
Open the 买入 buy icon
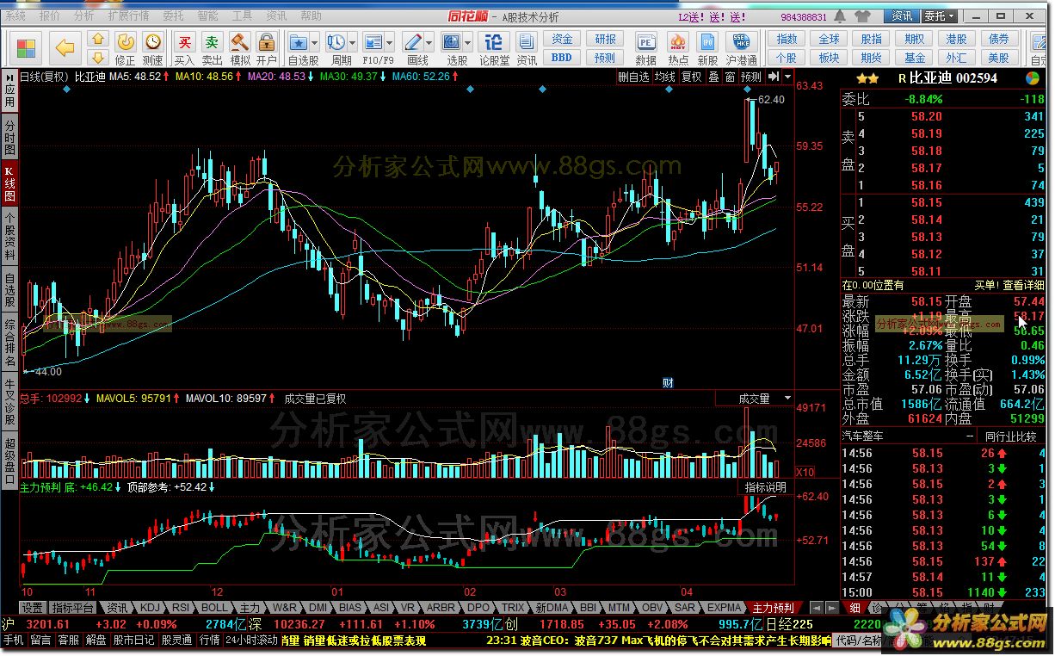(x=184, y=41)
